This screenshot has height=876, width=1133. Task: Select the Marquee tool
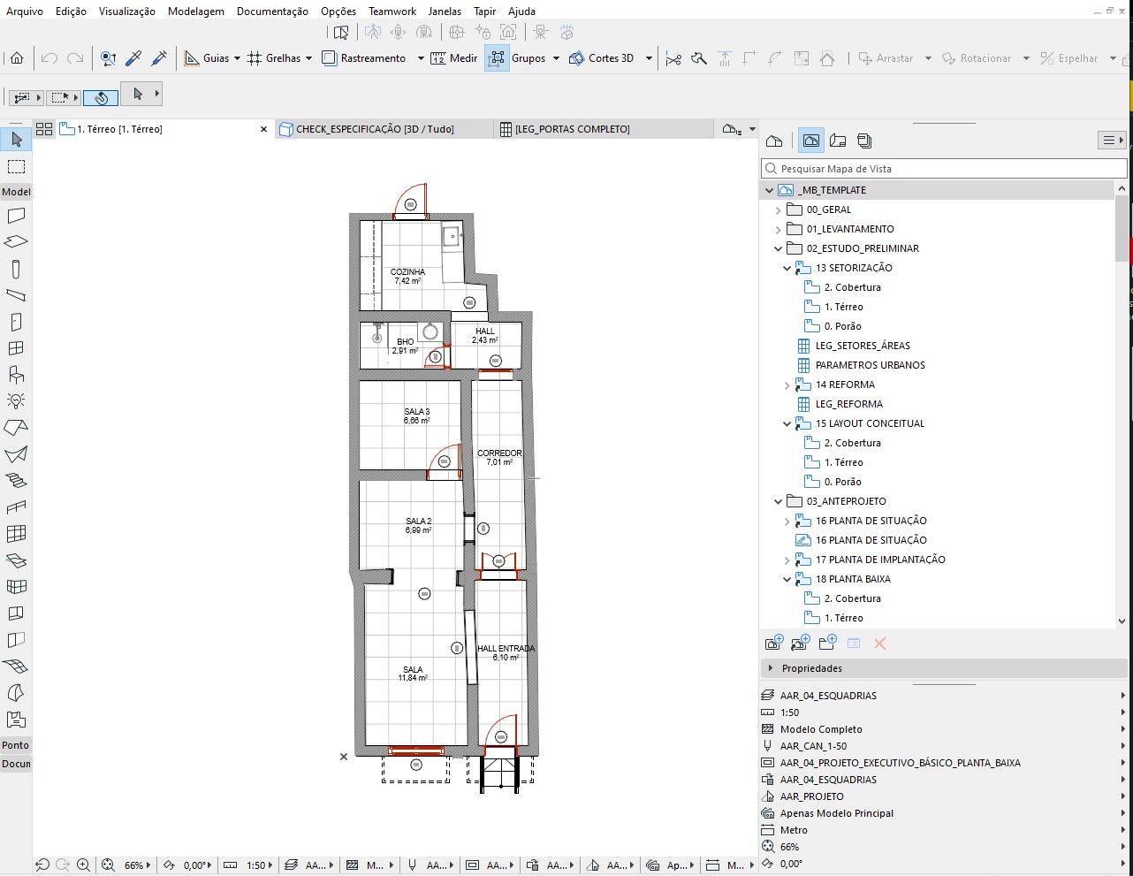(16, 166)
